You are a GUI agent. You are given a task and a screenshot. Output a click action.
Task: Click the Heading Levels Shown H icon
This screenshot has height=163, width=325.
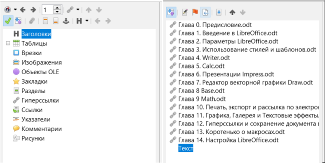pyautogui.click(x=79, y=21)
